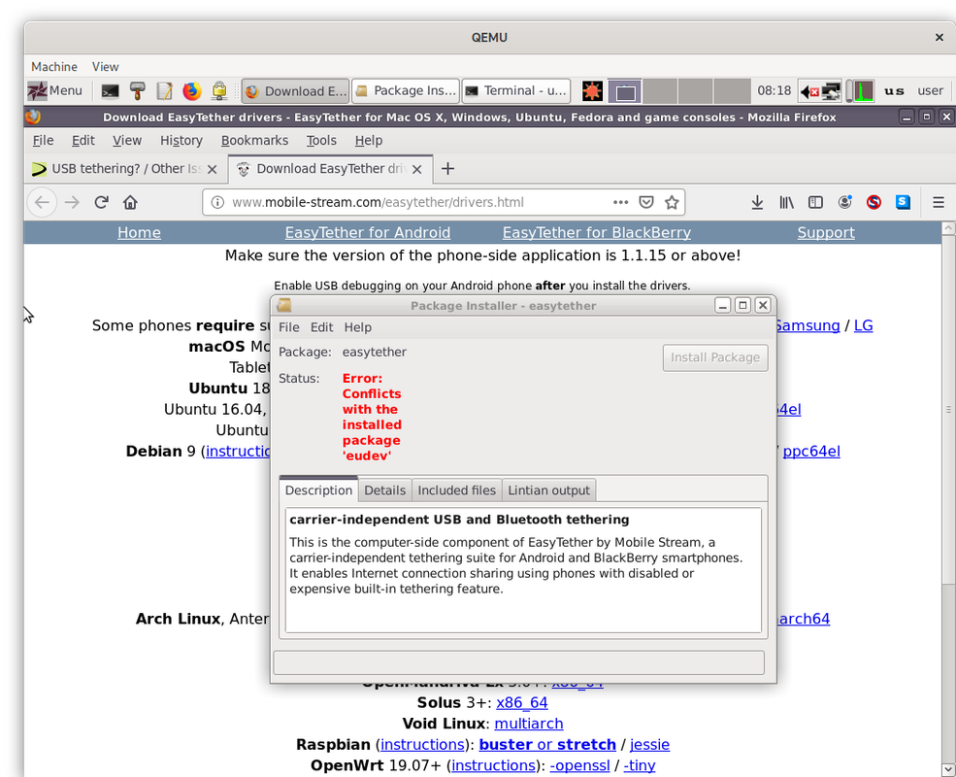This screenshot has height=777, width=956.
Task: Switch to Package Installer taskbar window
Action: point(406,91)
